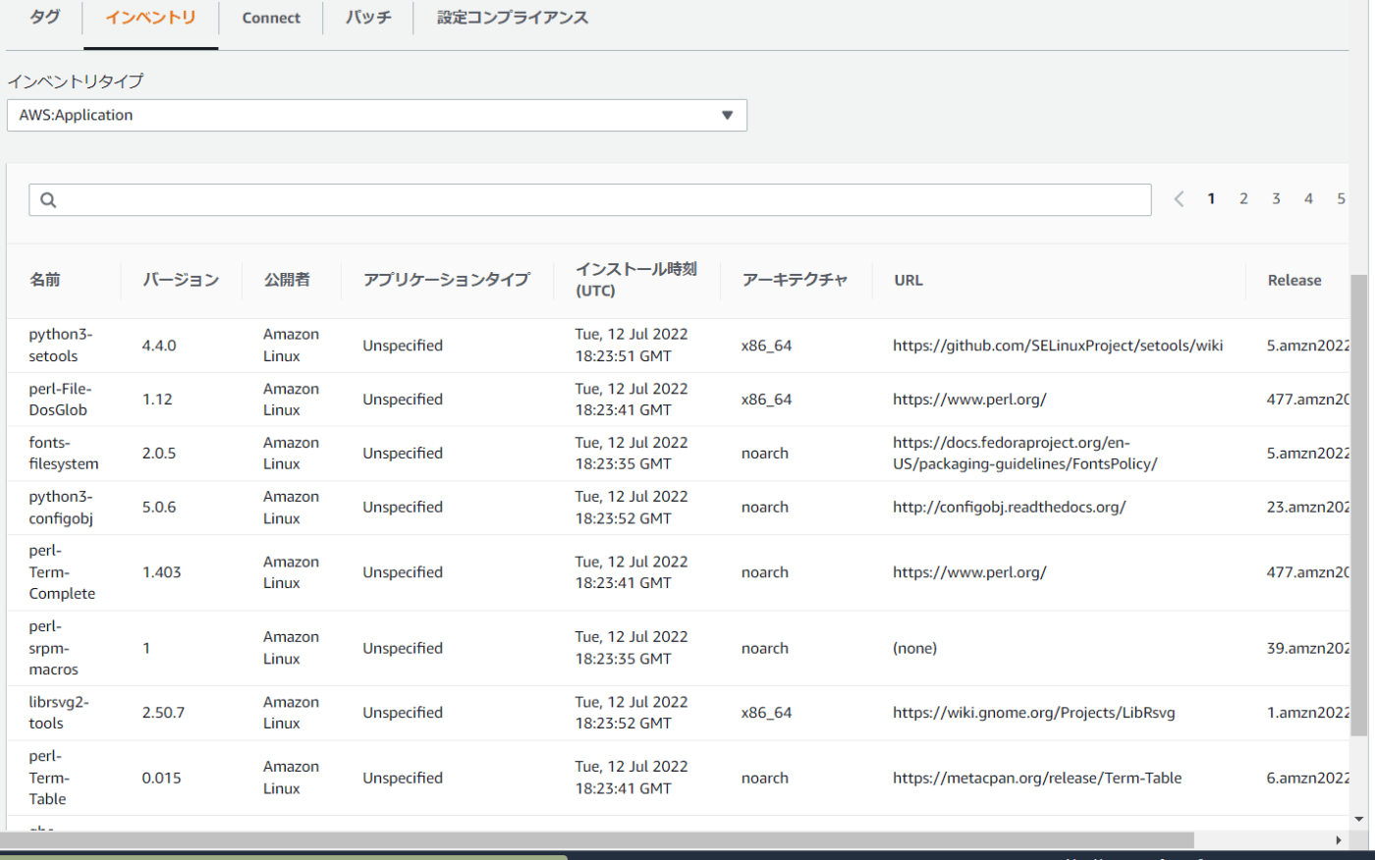
Task: Sort by 公開者 column header
Action: pos(287,280)
